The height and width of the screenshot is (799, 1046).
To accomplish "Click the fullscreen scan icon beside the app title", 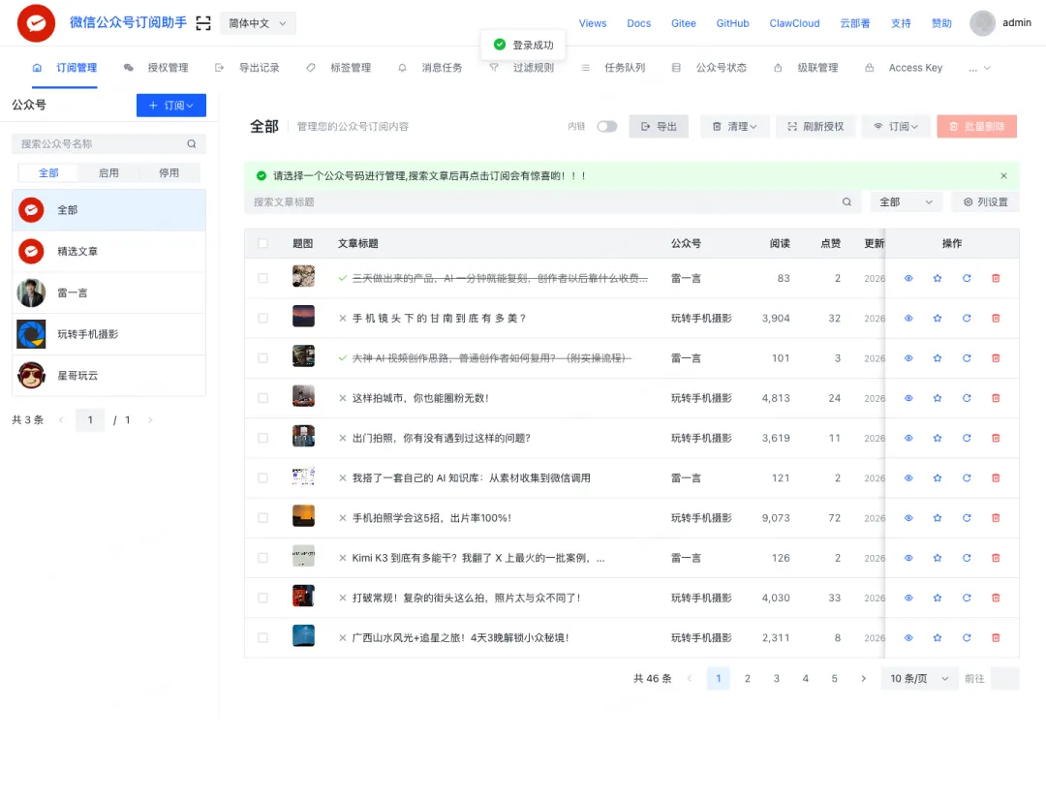I will (203, 23).
